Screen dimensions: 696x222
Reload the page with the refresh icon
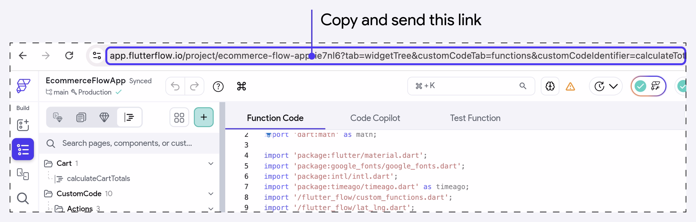click(x=69, y=55)
